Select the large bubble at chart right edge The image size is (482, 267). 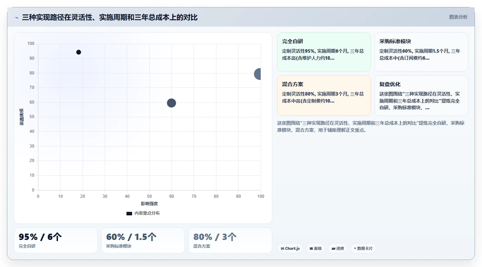pyautogui.click(x=258, y=74)
